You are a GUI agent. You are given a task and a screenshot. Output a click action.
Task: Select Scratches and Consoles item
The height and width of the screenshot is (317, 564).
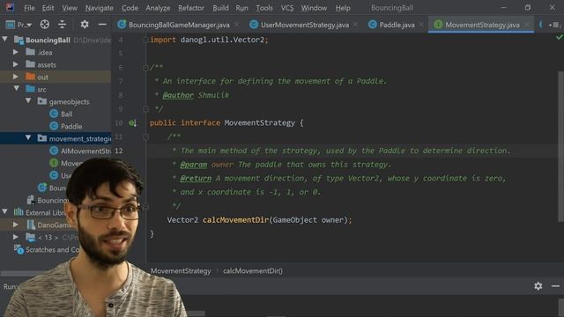(x=52, y=249)
